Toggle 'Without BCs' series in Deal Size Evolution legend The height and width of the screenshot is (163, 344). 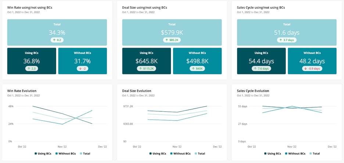coord(180,153)
